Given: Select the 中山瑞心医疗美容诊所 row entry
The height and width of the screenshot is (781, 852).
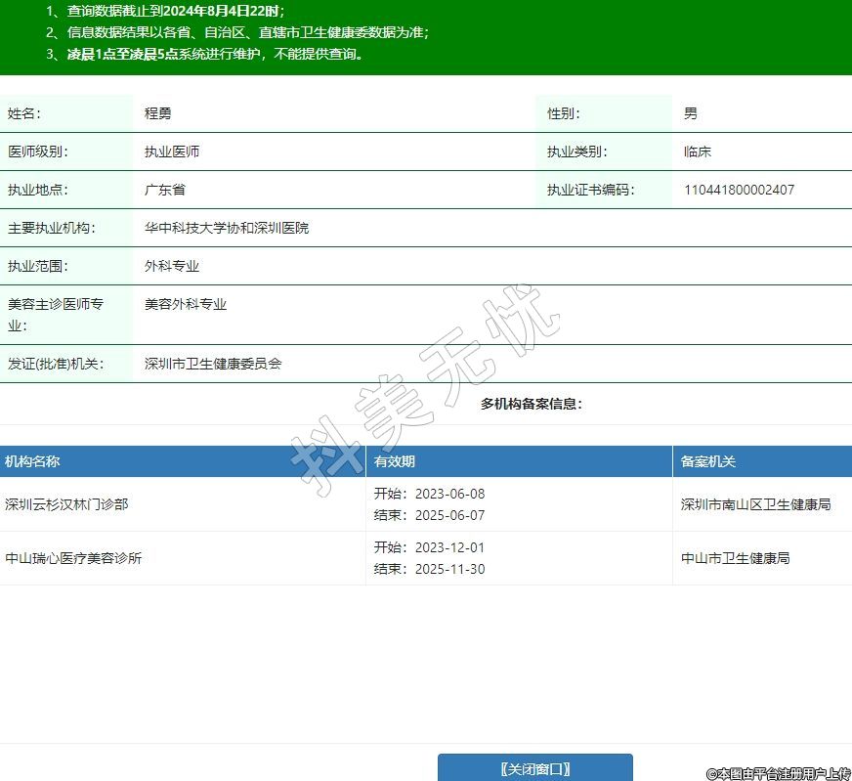Looking at the screenshot, I should 73,558.
